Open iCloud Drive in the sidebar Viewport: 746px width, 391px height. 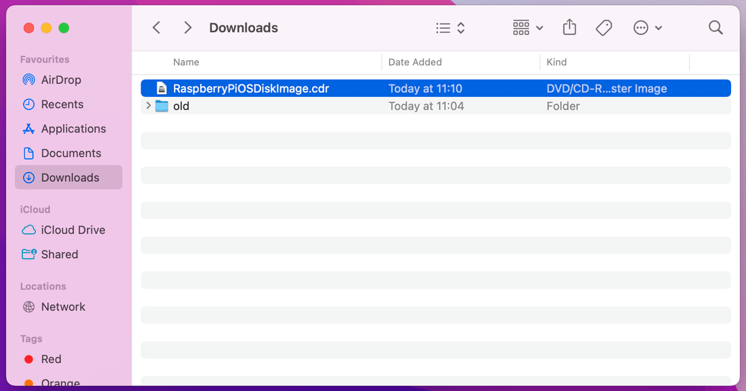pos(68,230)
